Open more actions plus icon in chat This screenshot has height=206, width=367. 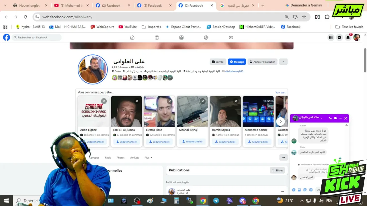point(294,190)
